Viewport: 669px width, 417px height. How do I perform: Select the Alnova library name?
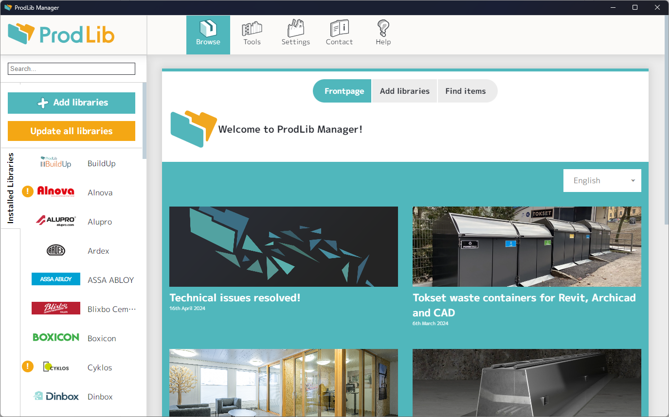(x=100, y=192)
